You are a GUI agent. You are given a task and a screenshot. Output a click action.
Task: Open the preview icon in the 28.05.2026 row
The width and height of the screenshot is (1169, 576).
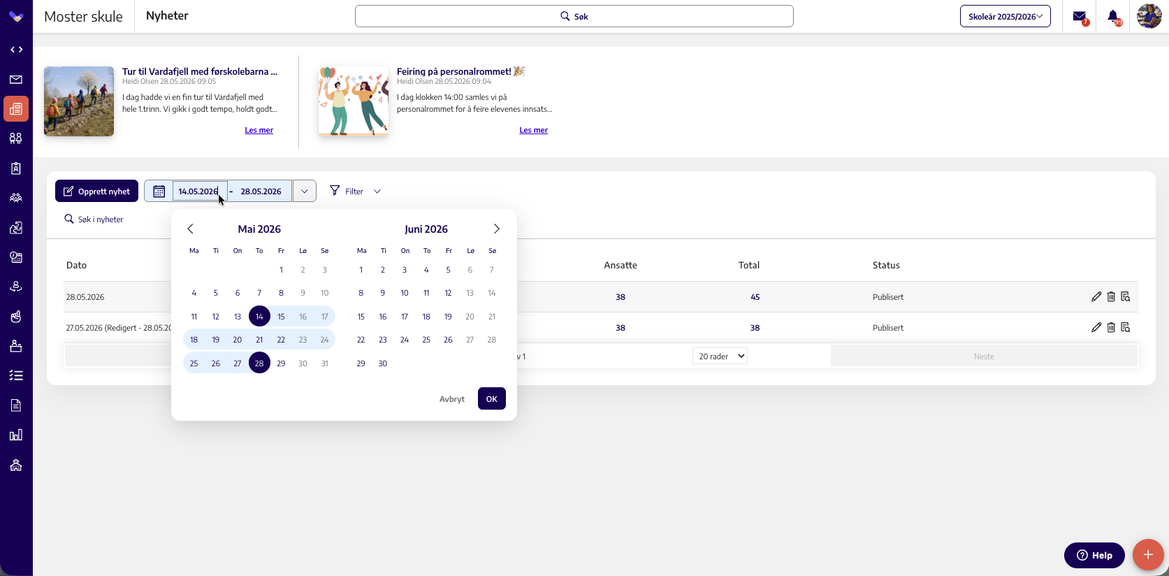coord(1125,297)
